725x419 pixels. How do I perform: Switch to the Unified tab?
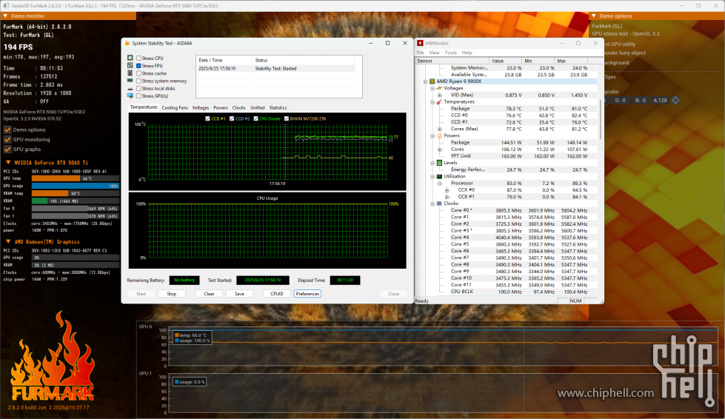tap(258, 107)
